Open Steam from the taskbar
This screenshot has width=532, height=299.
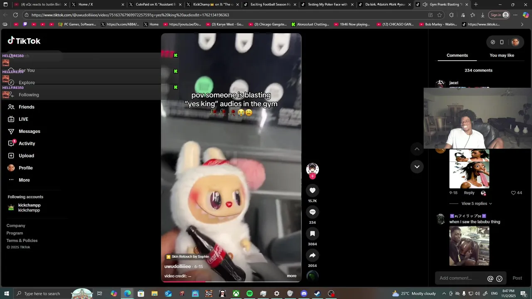pos(317,294)
